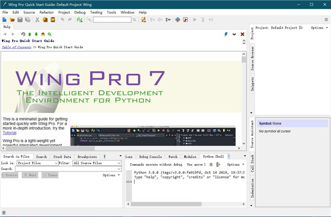
Task: Go to previous Help page green up arrow
Action: click(30, 34)
